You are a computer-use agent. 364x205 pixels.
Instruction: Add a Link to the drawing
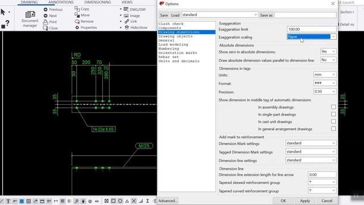(130, 22)
